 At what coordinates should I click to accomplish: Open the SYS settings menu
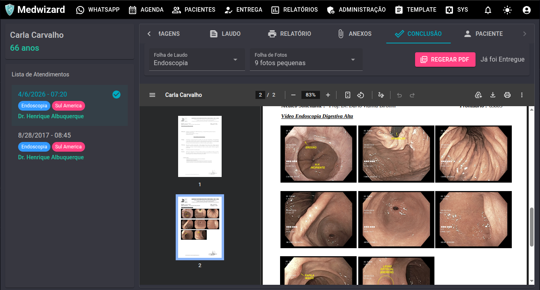point(457,10)
